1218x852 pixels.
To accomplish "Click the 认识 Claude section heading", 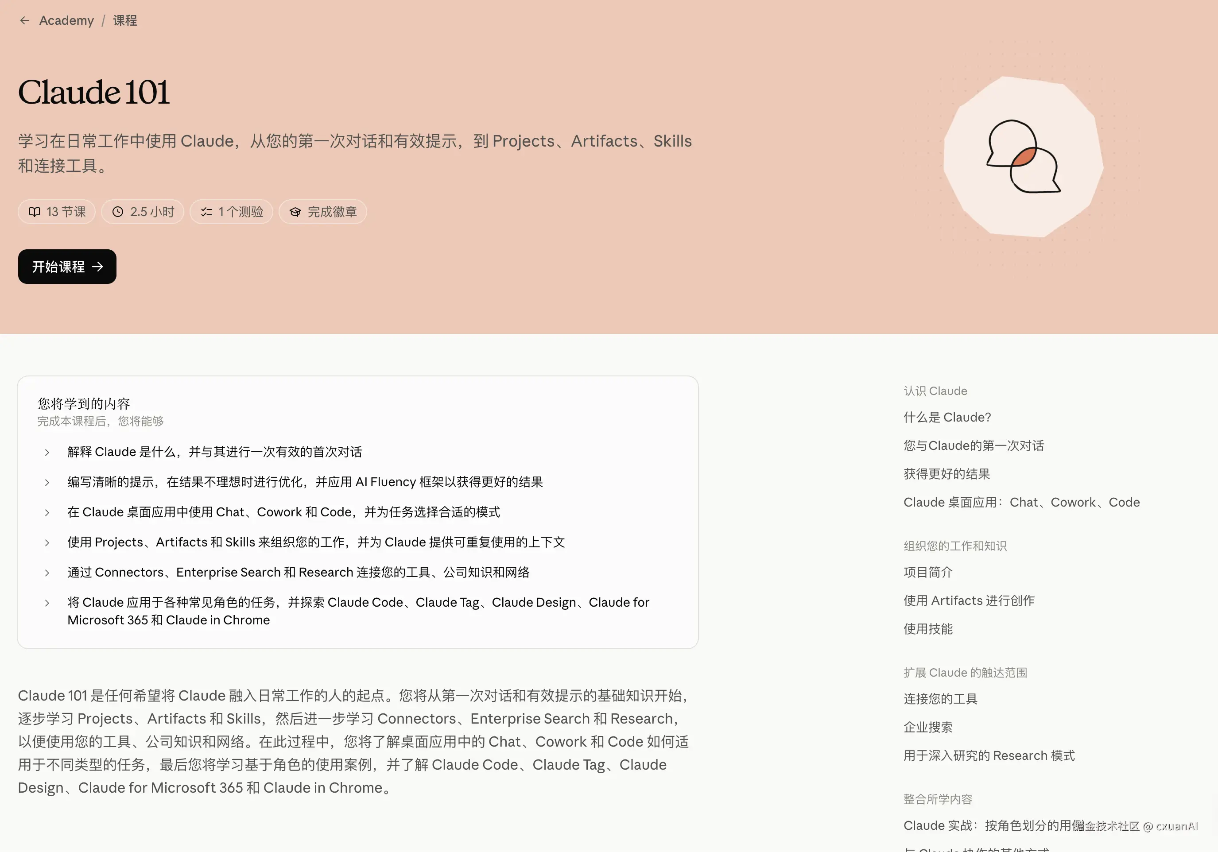I will coord(935,391).
